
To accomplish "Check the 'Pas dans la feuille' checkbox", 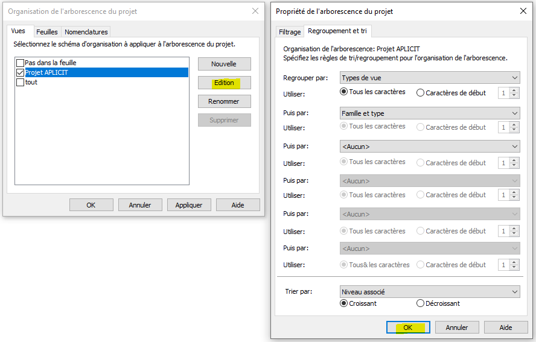I will pyautogui.click(x=21, y=63).
